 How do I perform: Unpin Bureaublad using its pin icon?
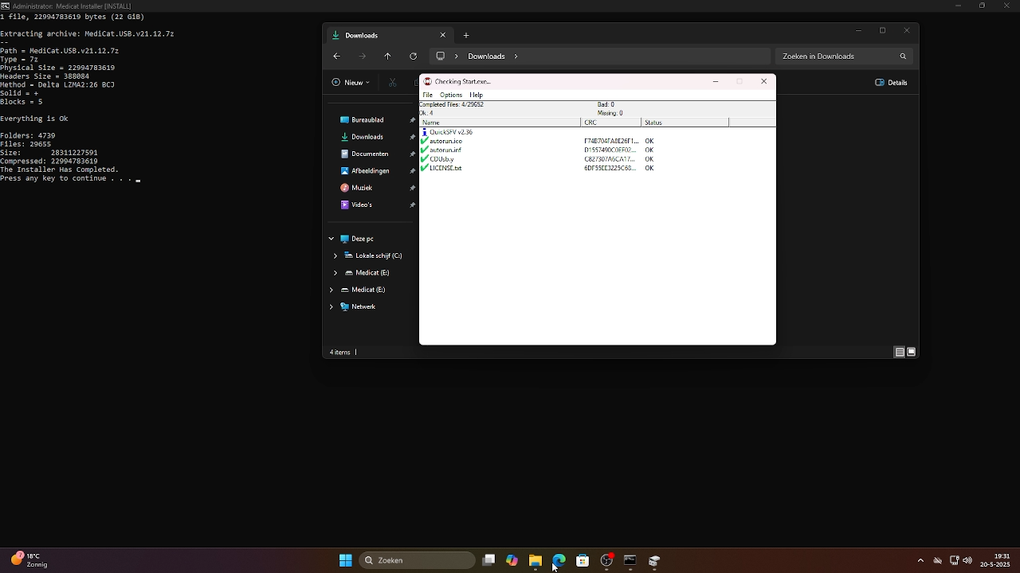pos(412,120)
